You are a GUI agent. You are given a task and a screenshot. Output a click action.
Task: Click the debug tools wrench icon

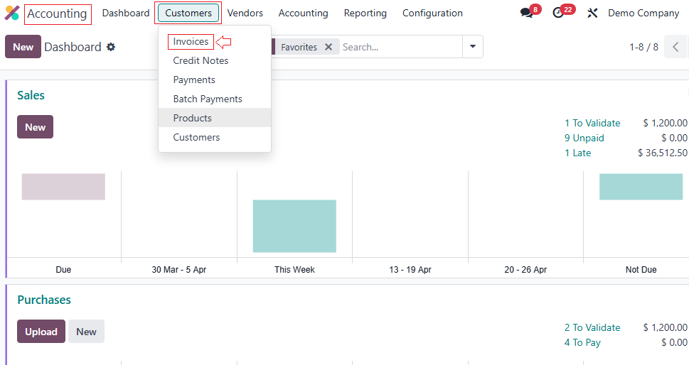[x=592, y=13]
